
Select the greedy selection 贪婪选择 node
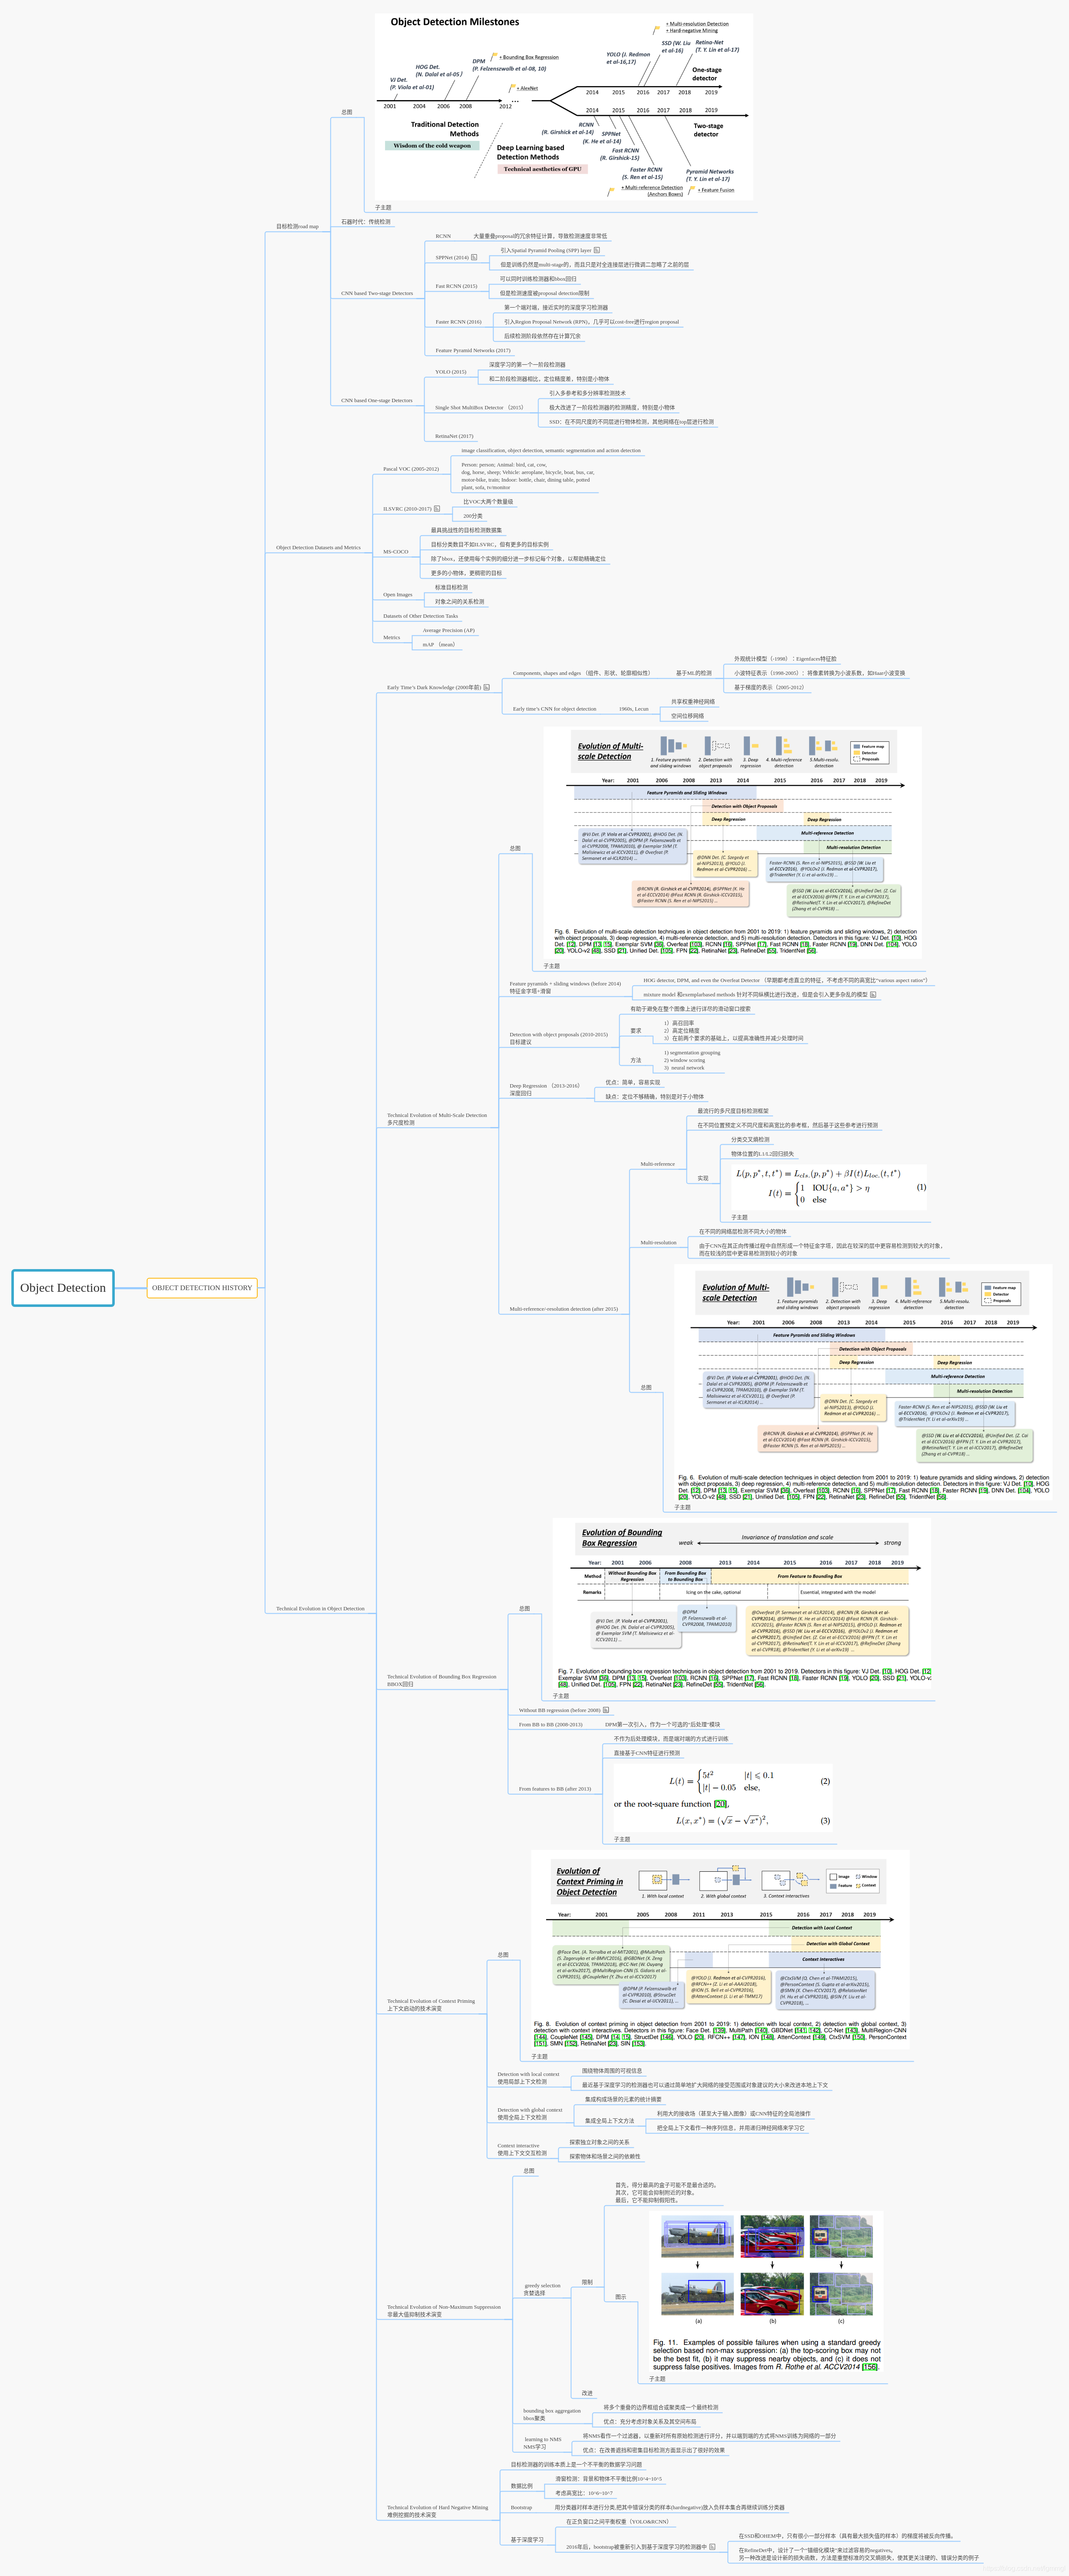pyautogui.click(x=542, y=2289)
